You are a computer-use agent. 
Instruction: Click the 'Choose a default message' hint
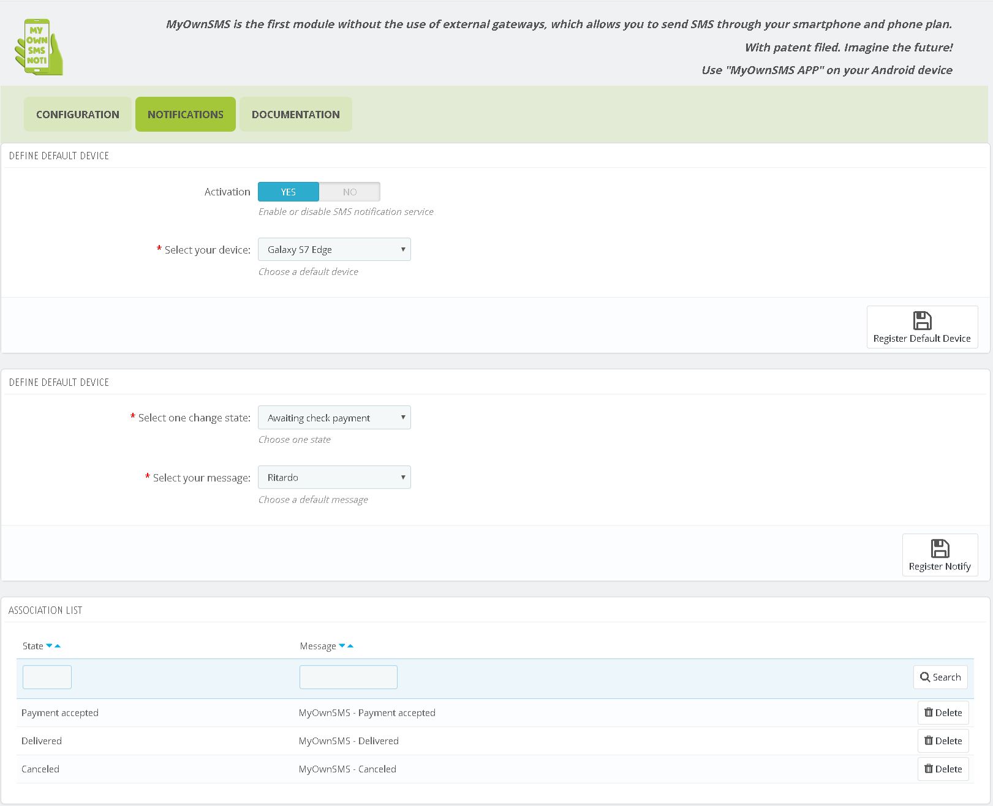tap(313, 499)
